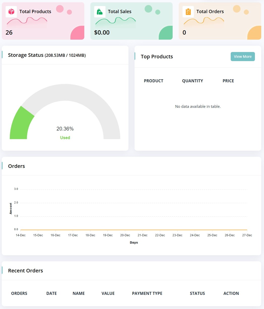Sort Top Products by QUANTITY column
This screenshot has width=264, height=309.
192,81
